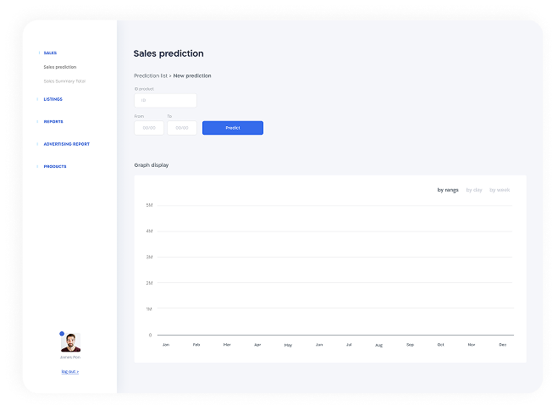Click the 1M axis label
Image resolution: width=558 pixels, height=411 pixels.
click(149, 308)
